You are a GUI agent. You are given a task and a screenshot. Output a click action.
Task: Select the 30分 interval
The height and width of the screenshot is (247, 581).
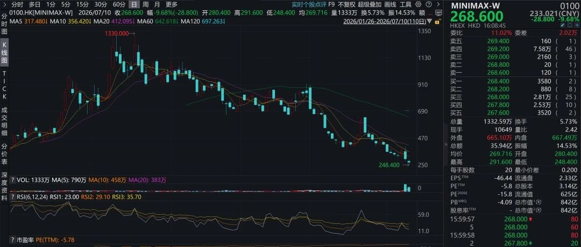[101, 4]
